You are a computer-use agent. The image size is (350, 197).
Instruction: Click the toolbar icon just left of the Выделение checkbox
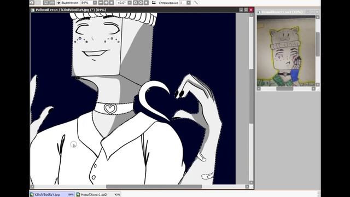pos(52,3)
